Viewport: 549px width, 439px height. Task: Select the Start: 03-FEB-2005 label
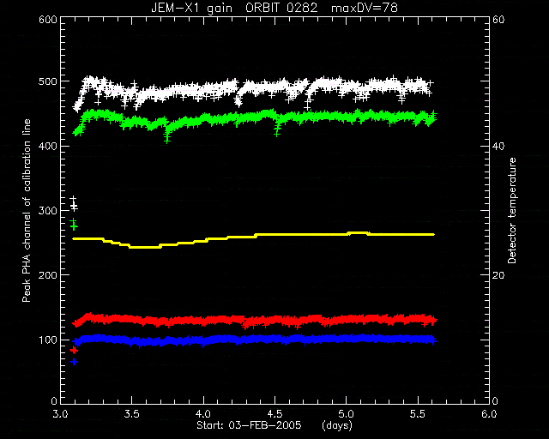(249, 425)
